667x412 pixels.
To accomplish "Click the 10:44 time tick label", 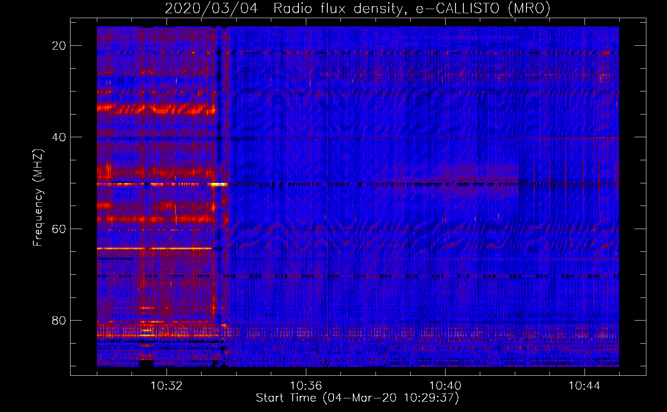I will (x=585, y=386).
